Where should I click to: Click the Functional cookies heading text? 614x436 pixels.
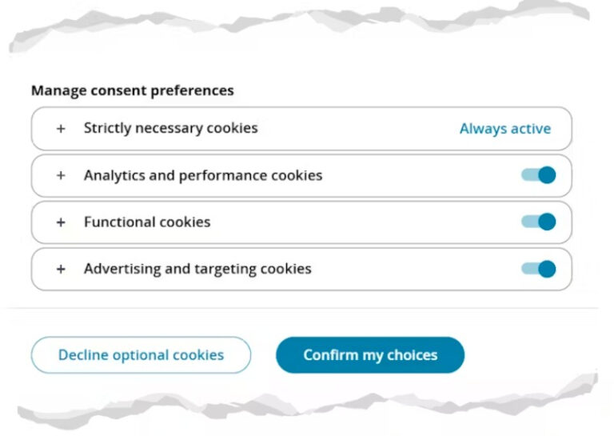pos(147,222)
